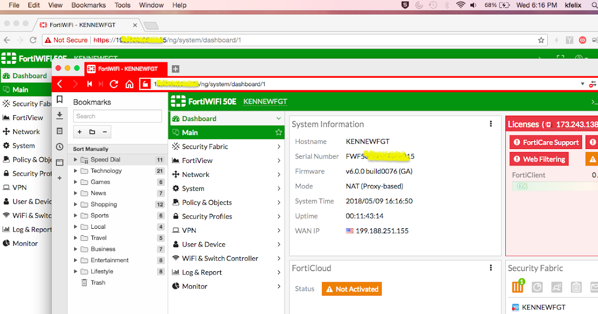Click the padlock site info icon in Vivaldi

tap(145, 84)
